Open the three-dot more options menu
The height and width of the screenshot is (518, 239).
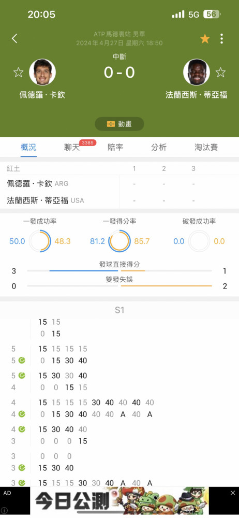pyautogui.click(x=221, y=39)
